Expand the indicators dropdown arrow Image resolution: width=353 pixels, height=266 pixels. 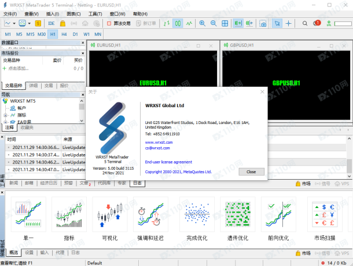coord(30,23)
